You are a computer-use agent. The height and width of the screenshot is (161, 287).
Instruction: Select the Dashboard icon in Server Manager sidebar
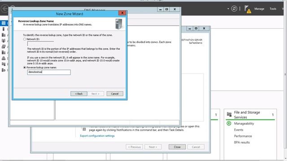4,23
